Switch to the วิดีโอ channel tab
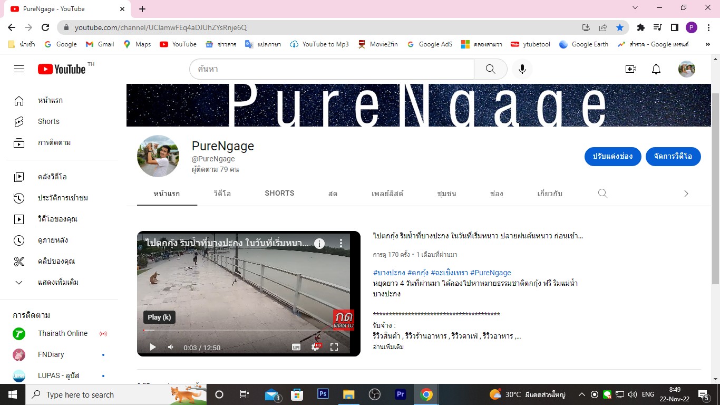This screenshot has height=405, width=720. click(x=222, y=194)
